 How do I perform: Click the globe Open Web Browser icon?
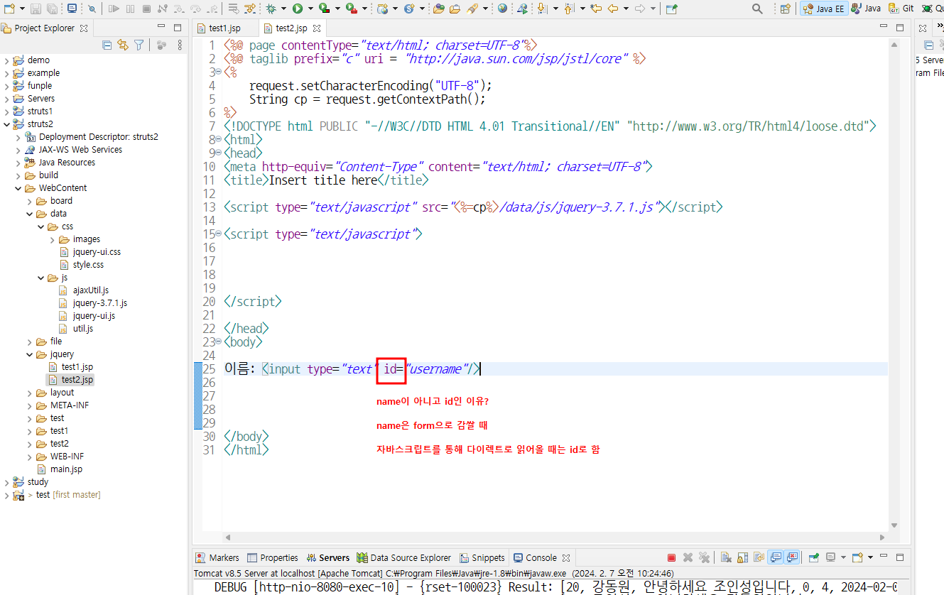click(x=502, y=9)
